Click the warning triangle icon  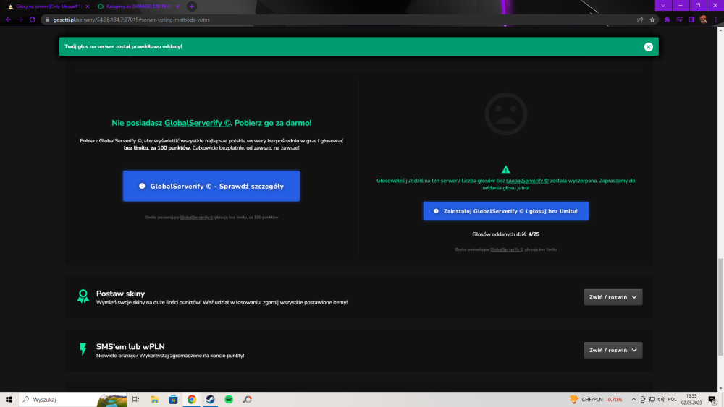[x=505, y=170]
